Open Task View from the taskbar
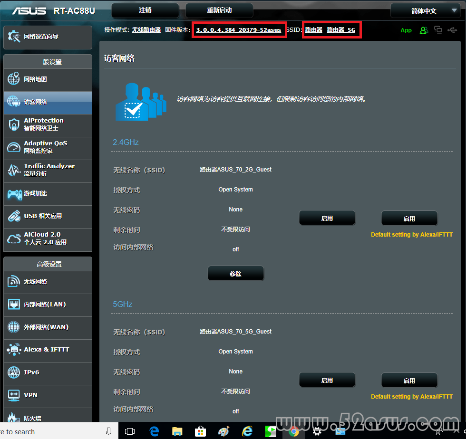 tap(130, 431)
